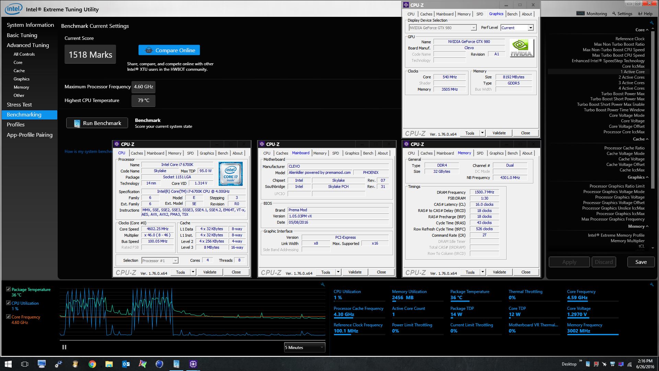Toggle the CPU Utilization graph checkbox
Image resolution: width=659 pixels, height=371 pixels.
[8, 303]
